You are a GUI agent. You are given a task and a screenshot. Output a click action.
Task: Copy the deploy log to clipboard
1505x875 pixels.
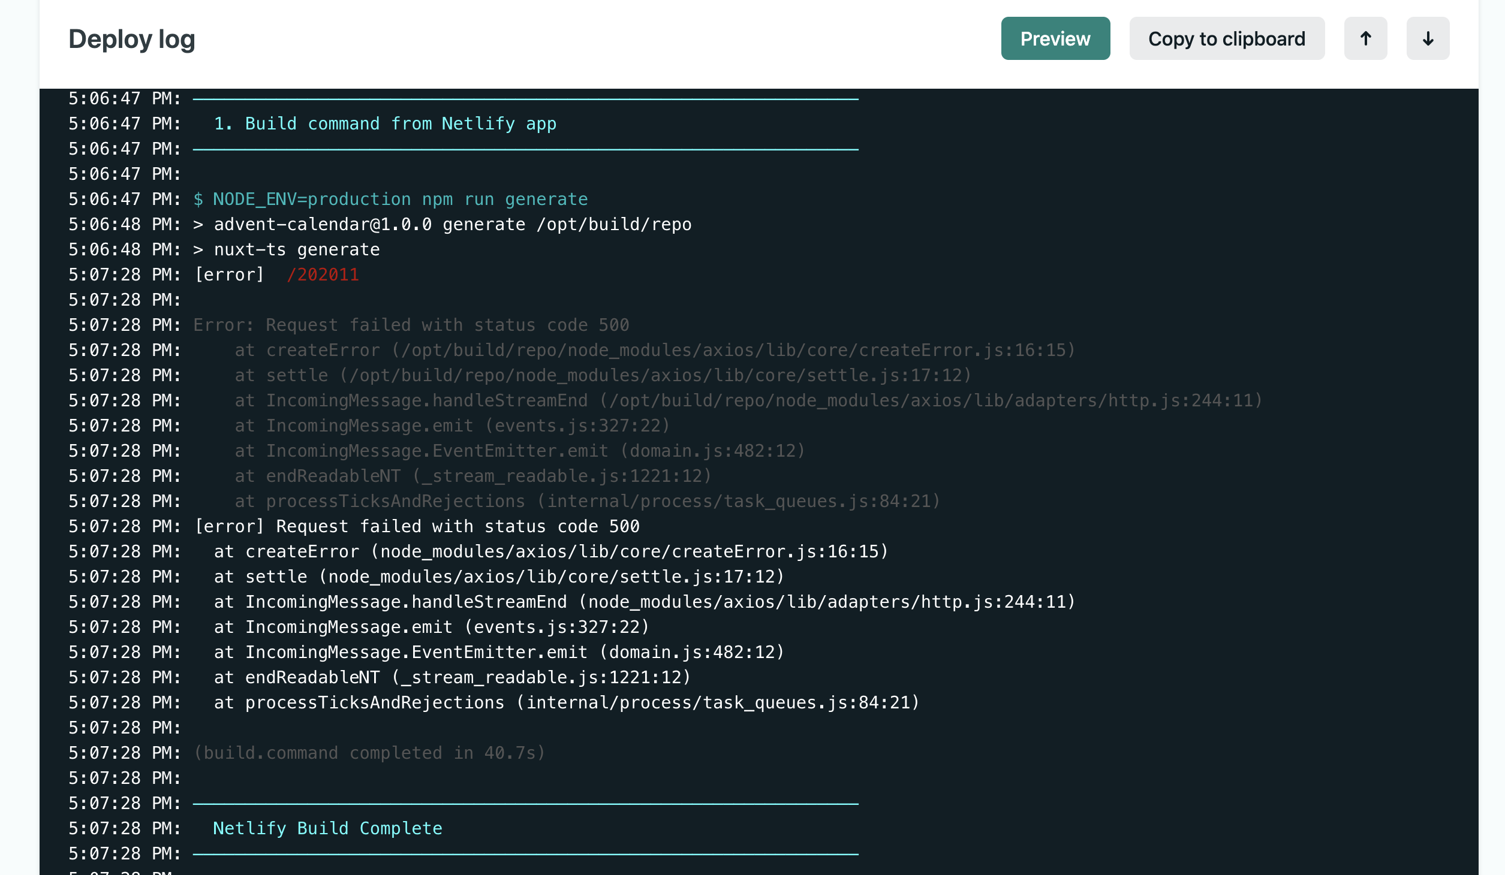pyautogui.click(x=1226, y=39)
